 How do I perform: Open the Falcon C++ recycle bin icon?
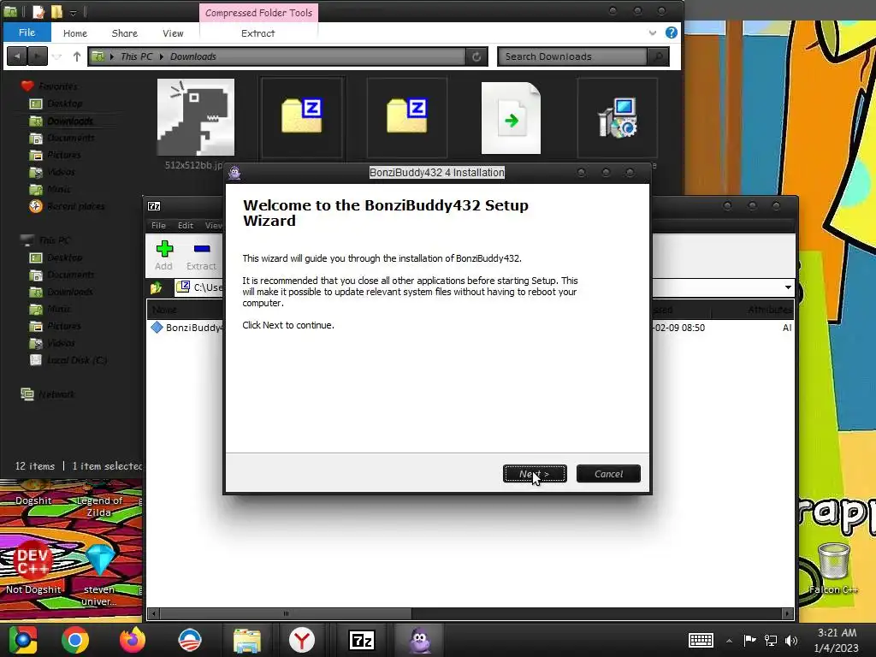833,569
